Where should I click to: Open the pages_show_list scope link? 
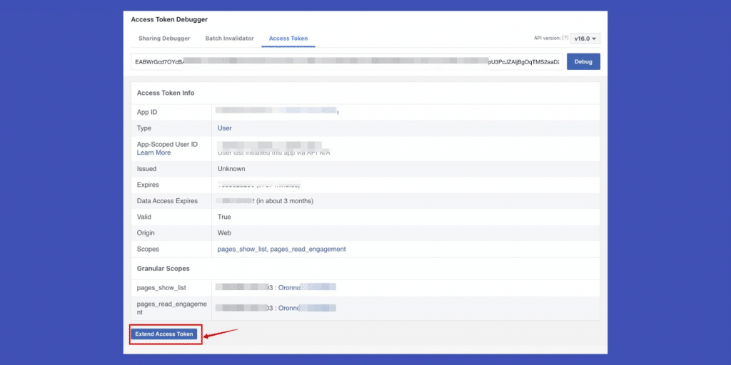click(242, 249)
